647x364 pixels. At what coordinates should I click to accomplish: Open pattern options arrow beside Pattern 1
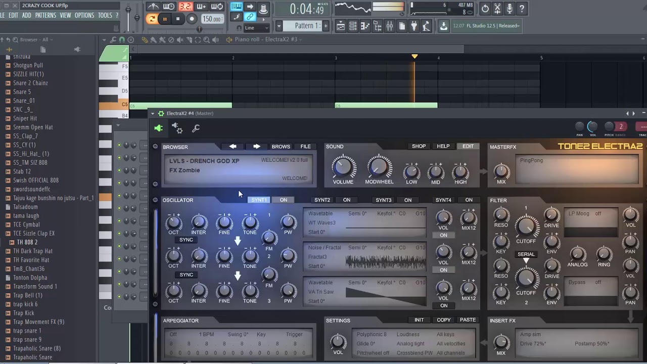click(279, 26)
